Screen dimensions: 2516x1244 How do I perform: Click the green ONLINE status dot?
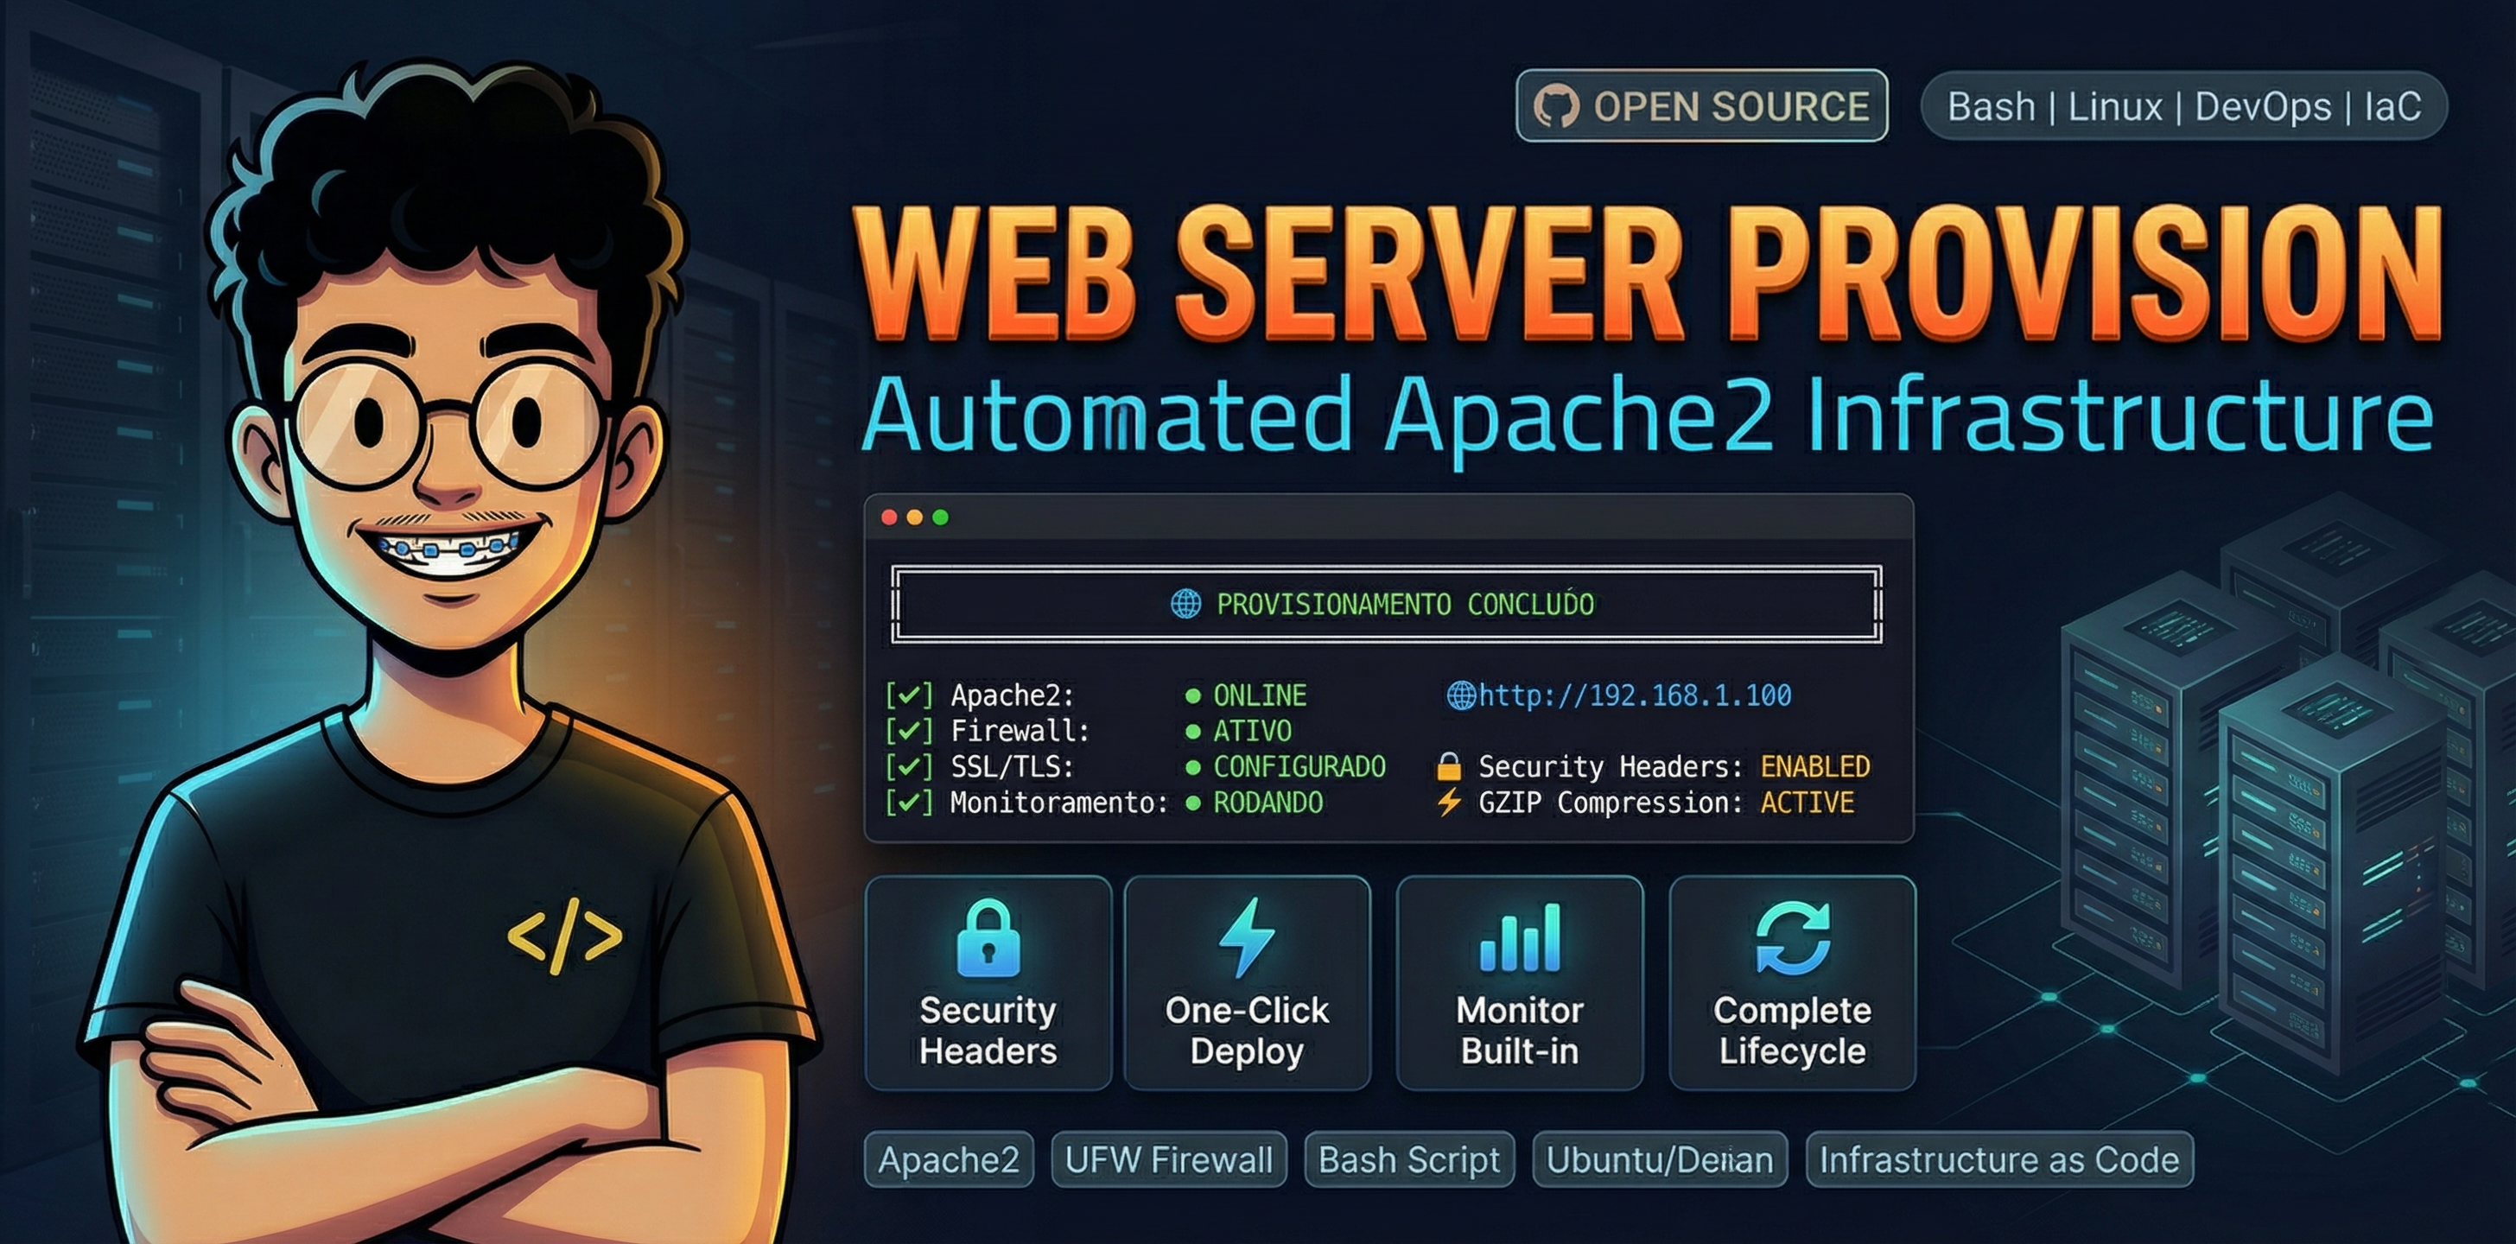point(1193,695)
